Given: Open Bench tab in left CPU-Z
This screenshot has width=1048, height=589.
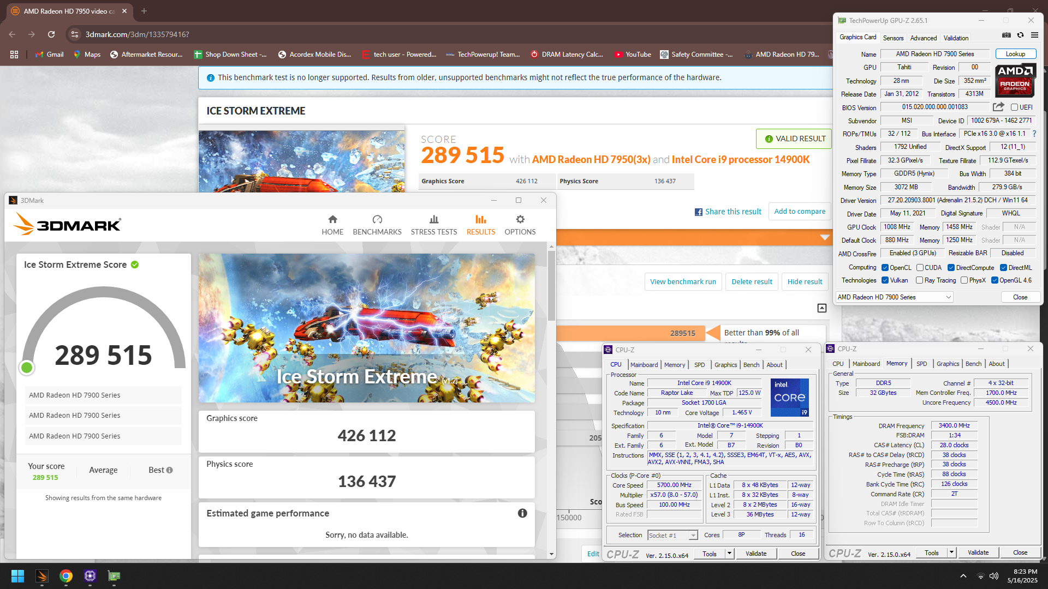Looking at the screenshot, I should point(751,365).
